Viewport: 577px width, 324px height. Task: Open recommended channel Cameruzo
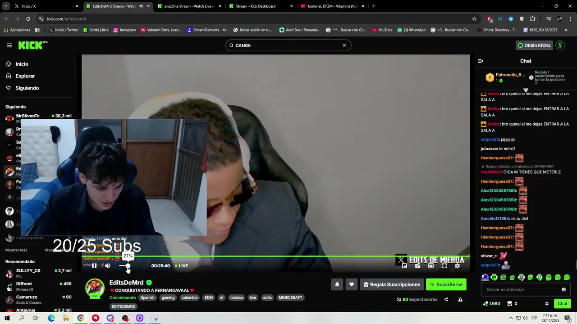(x=38, y=299)
